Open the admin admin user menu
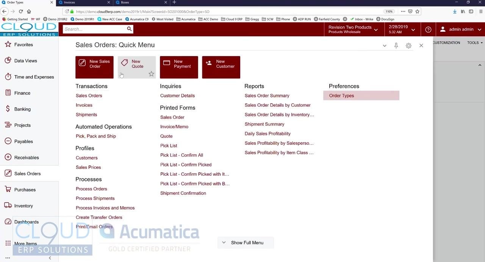Image resolution: width=485 pixels, height=262 pixels. click(460, 30)
